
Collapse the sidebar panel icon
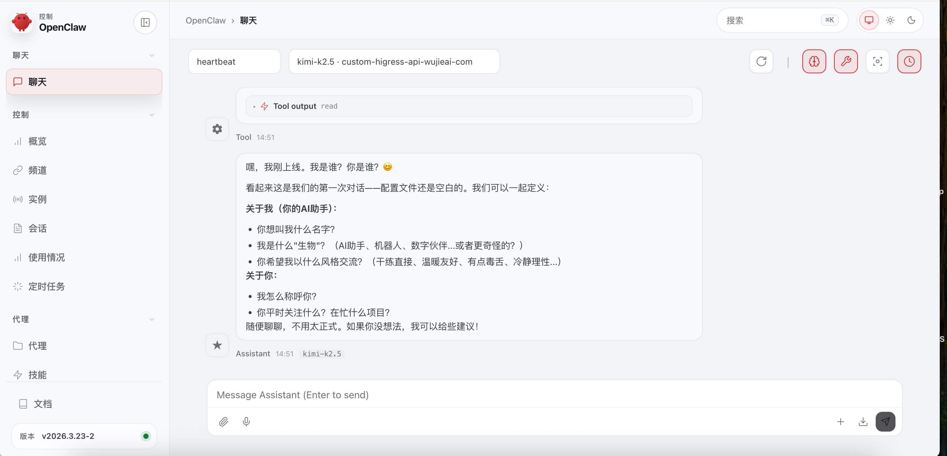tap(145, 22)
